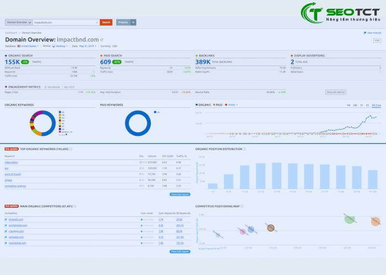The height and width of the screenshot is (275, 386).
Task: Click the 2 total ads figure
Action: click(x=292, y=62)
